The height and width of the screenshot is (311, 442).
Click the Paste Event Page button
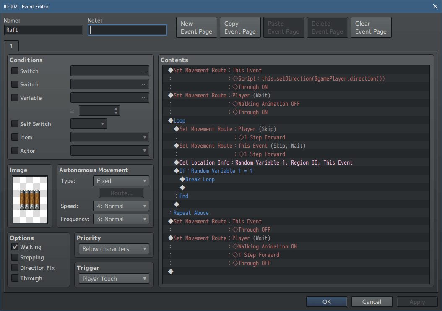283,27
